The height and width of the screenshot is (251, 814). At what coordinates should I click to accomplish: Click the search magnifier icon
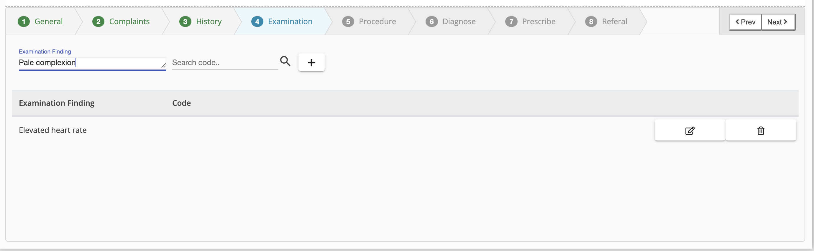[285, 61]
